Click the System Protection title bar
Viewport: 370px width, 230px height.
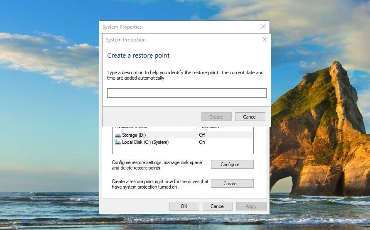click(174, 40)
